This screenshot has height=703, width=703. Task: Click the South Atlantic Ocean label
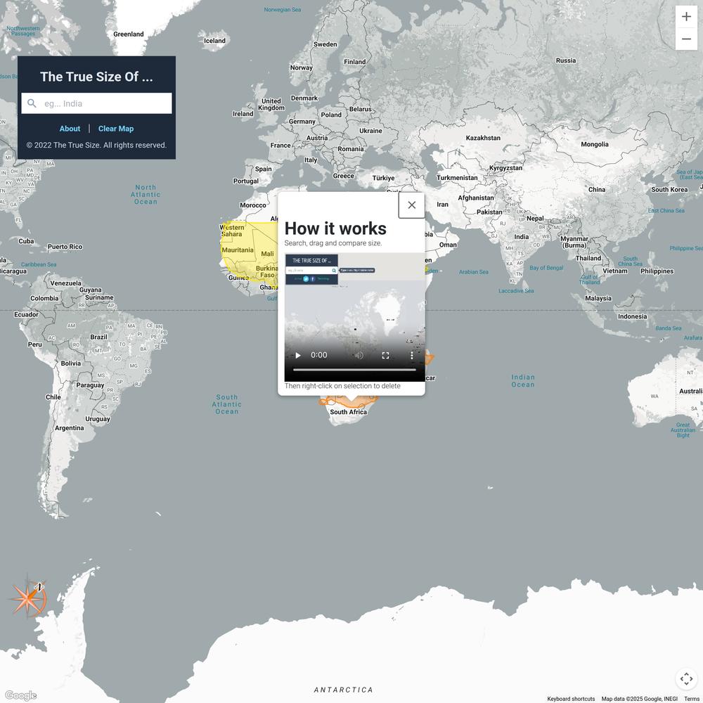point(227,404)
